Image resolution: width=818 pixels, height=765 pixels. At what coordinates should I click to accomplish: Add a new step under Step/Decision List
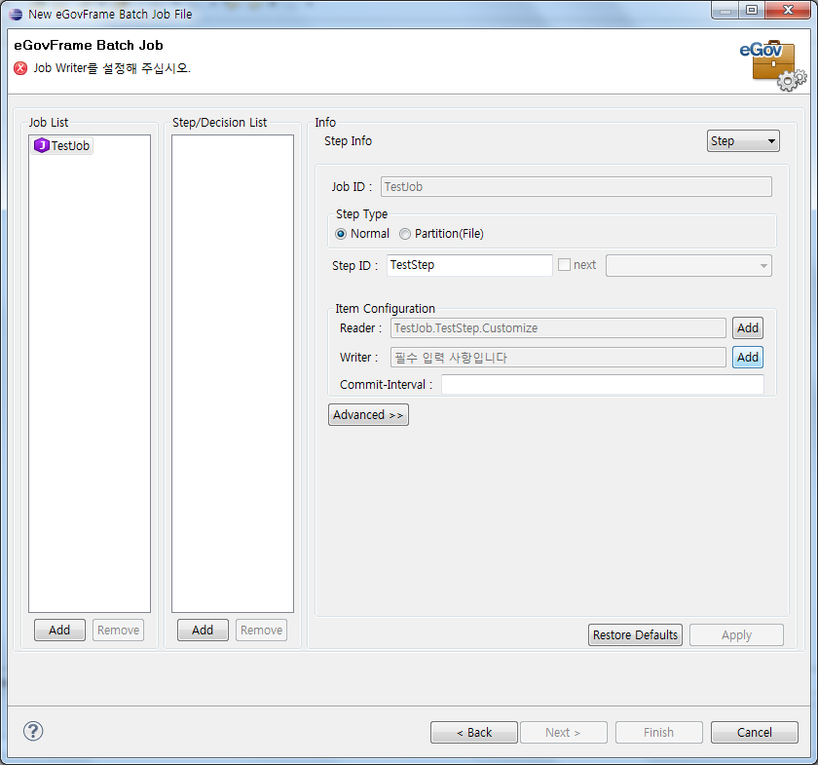click(203, 631)
